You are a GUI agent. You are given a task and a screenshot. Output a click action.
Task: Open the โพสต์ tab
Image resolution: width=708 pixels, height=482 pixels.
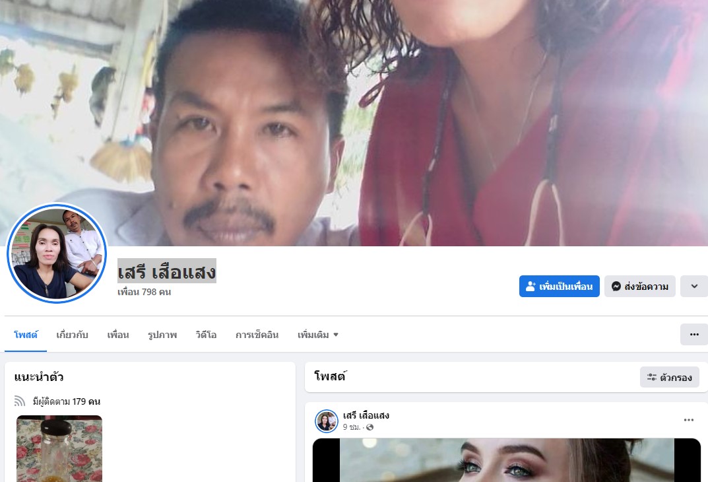(26, 335)
